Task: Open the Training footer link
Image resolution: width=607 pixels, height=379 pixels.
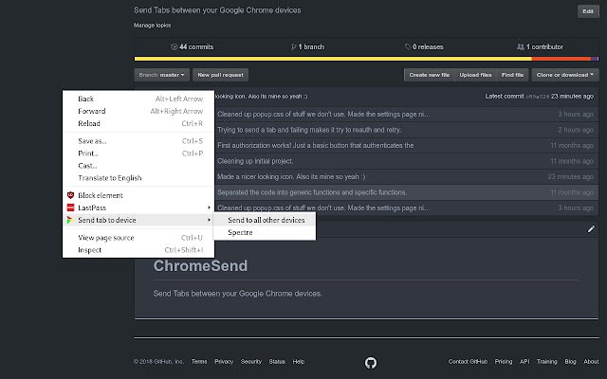Action: (546, 362)
